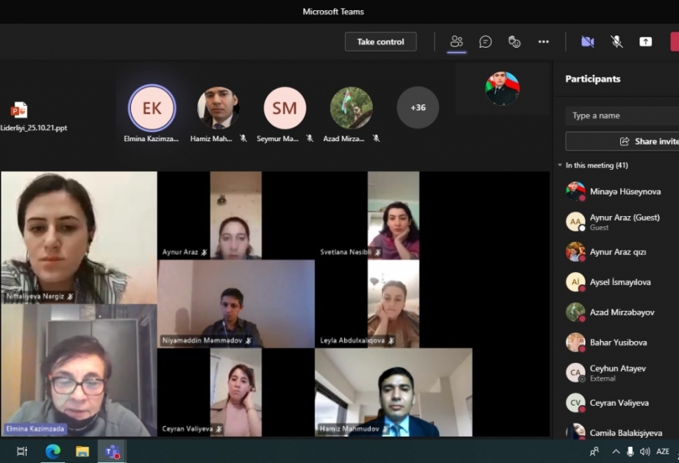Screen dimensions: 679x463
Task: Click Aİ avatar of Aysel İsmayılova
Action: click(x=575, y=282)
